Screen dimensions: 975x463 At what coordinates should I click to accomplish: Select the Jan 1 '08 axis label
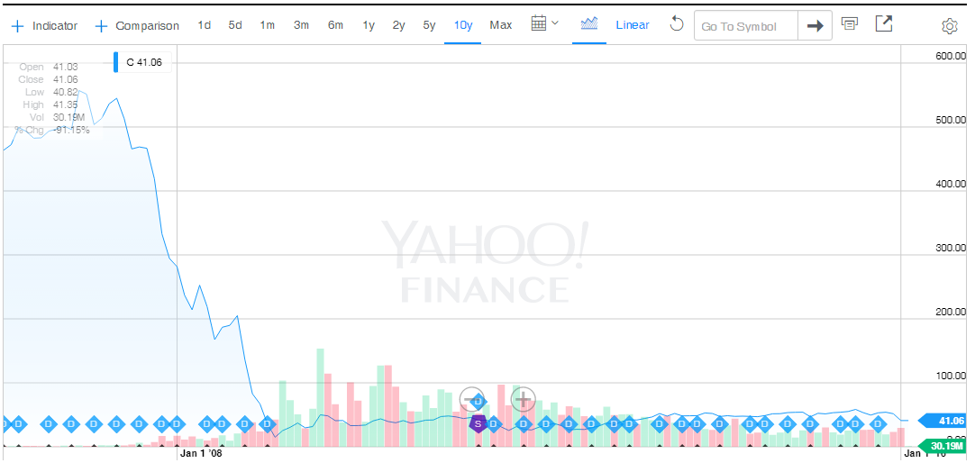click(200, 454)
